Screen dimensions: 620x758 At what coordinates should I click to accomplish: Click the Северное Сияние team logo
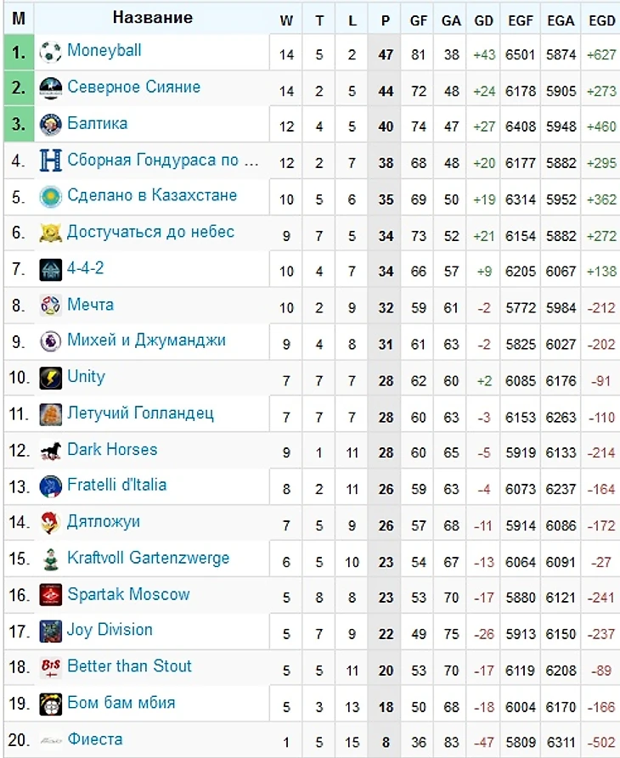(51, 88)
